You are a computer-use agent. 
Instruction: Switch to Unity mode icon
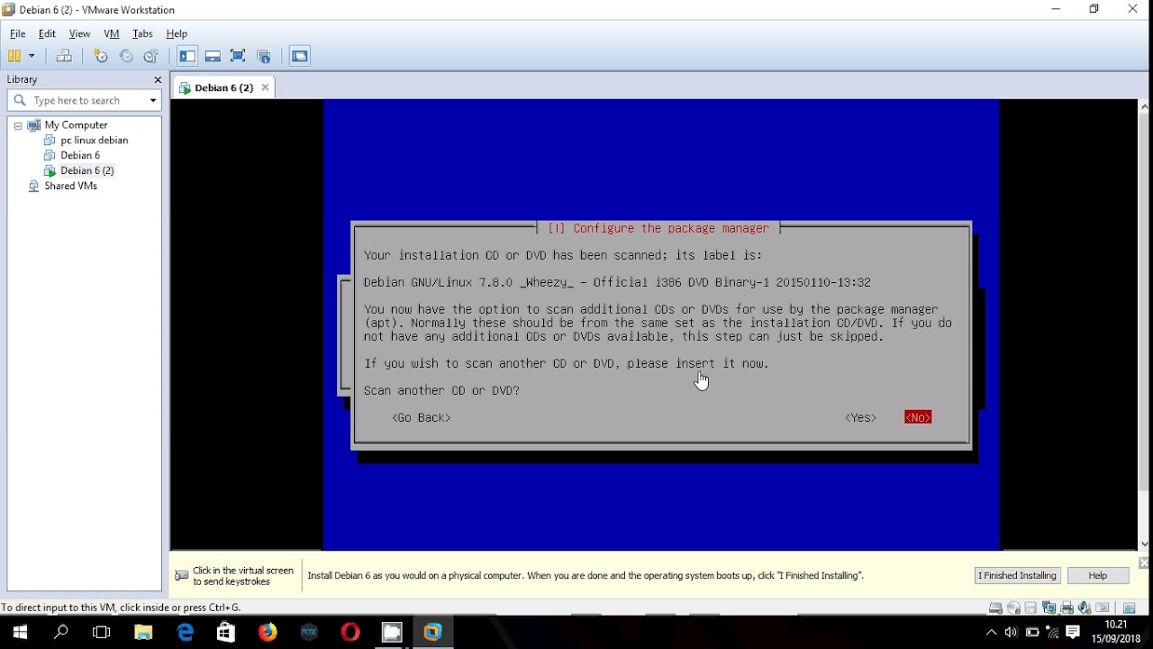(x=264, y=56)
